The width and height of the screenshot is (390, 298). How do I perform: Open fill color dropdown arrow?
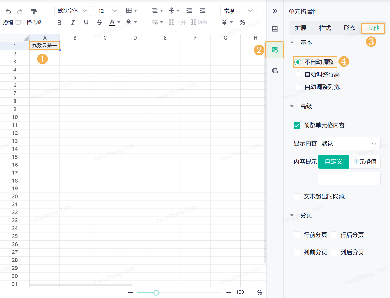click(x=136, y=22)
